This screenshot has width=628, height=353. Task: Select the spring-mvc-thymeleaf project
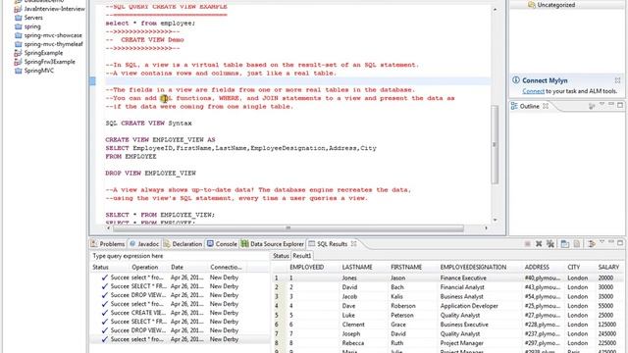click(x=49, y=44)
